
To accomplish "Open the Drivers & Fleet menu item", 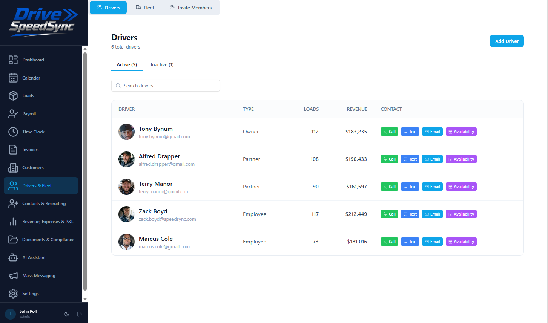I will pos(41,186).
